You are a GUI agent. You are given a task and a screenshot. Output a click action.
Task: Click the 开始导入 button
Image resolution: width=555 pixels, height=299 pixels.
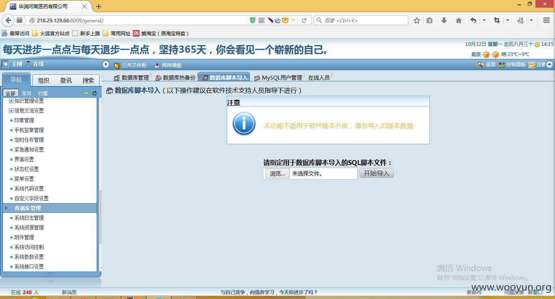click(377, 173)
